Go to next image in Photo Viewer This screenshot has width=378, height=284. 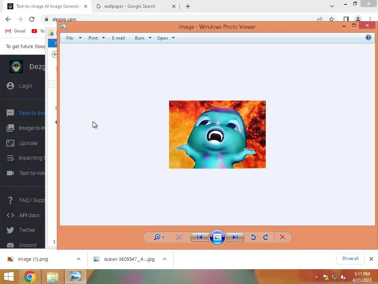(x=235, y=237)
